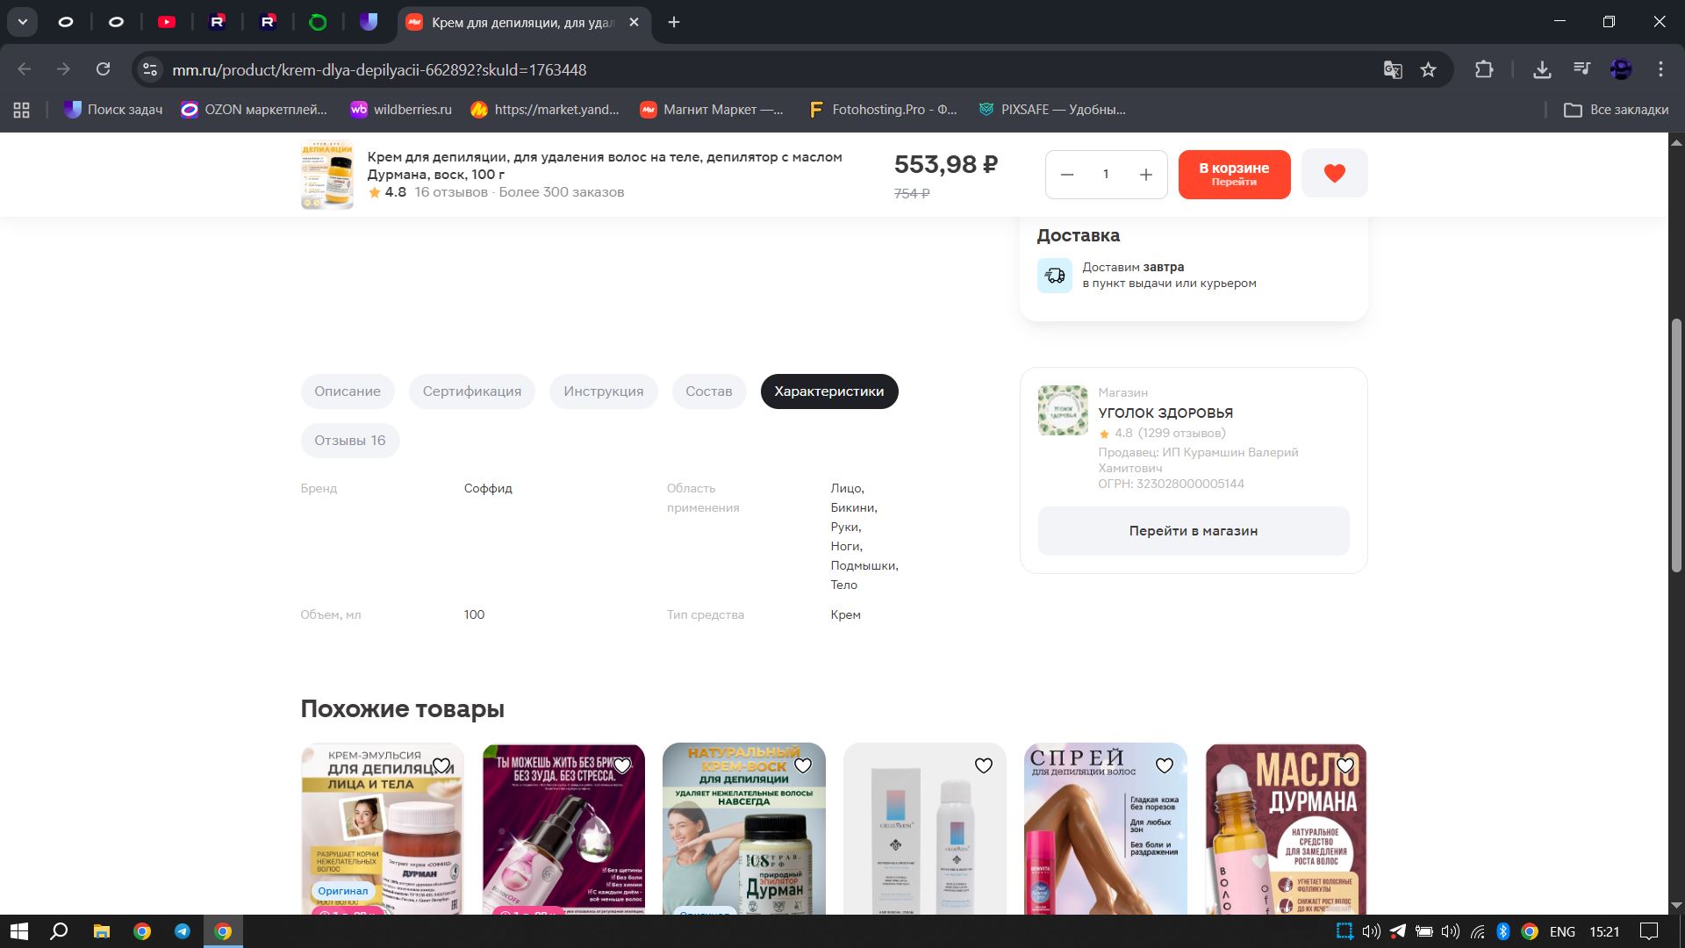Screen dimensions: 1685x948
Task: Favorite the Крем-эмульсия similar product
Action: click(441, 765)
